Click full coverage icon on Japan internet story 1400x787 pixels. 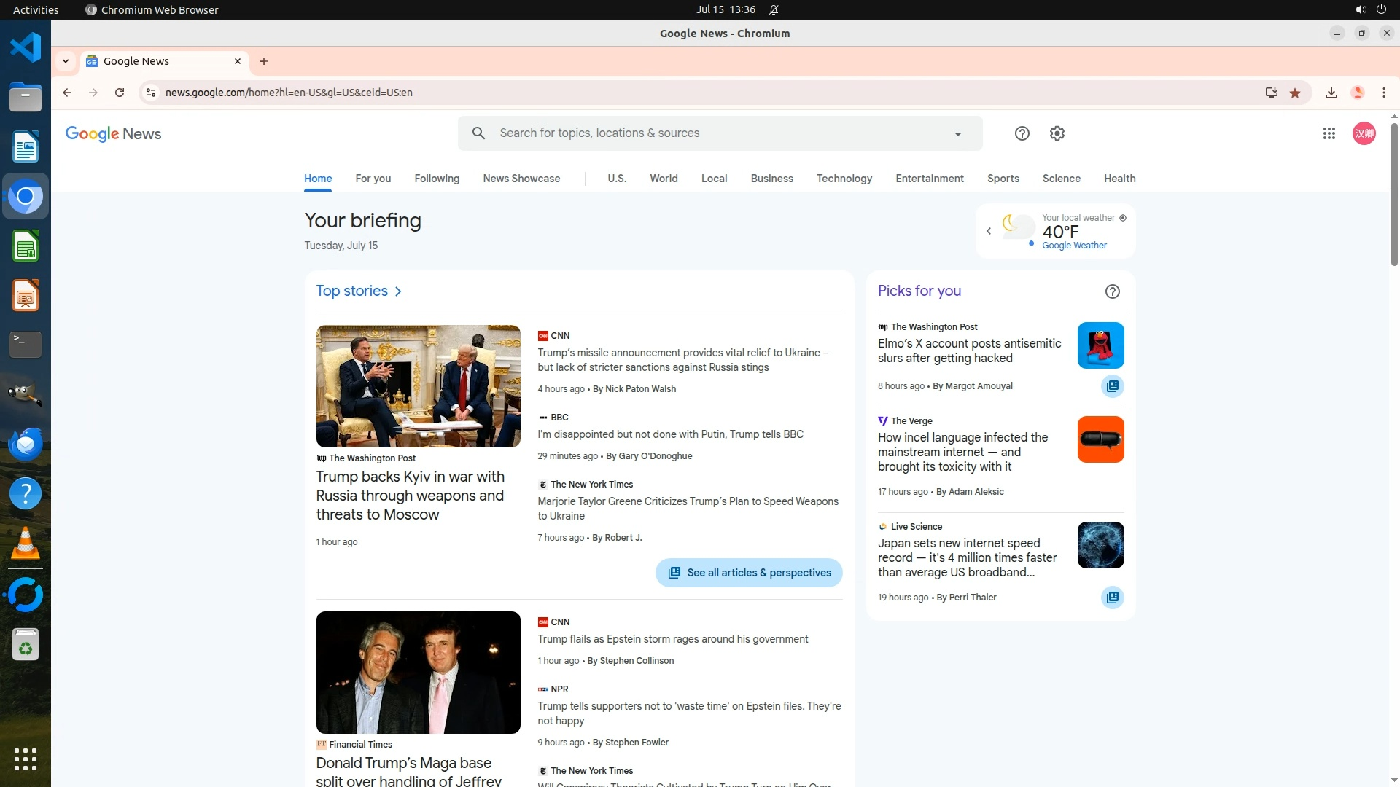pyautogui.click(x=1112, y=598)
